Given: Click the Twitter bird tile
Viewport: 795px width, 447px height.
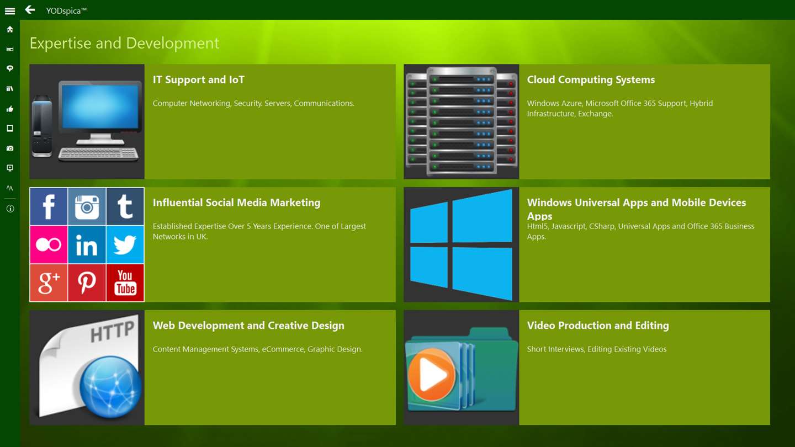Looking at the screenshot, I should pyautogui.click(x=125, y=244).
